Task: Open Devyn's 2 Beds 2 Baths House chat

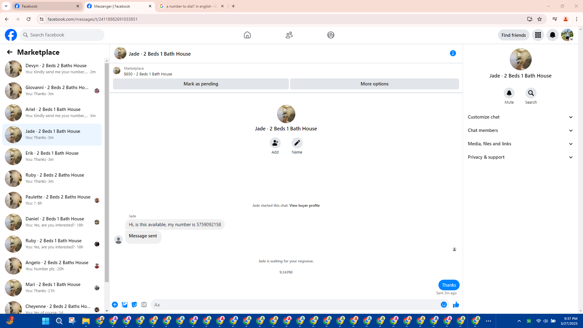Action: click(x=52, y=69)
